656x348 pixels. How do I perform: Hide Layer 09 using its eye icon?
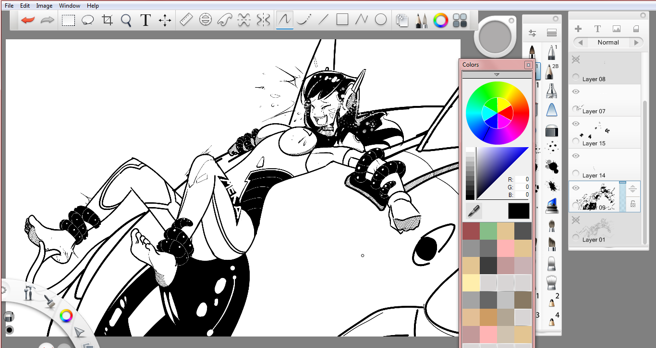576,188
